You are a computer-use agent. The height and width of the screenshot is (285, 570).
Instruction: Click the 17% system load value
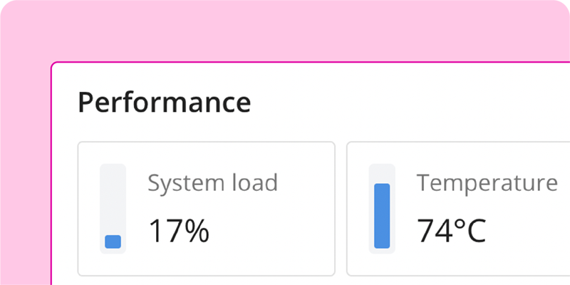179,231
